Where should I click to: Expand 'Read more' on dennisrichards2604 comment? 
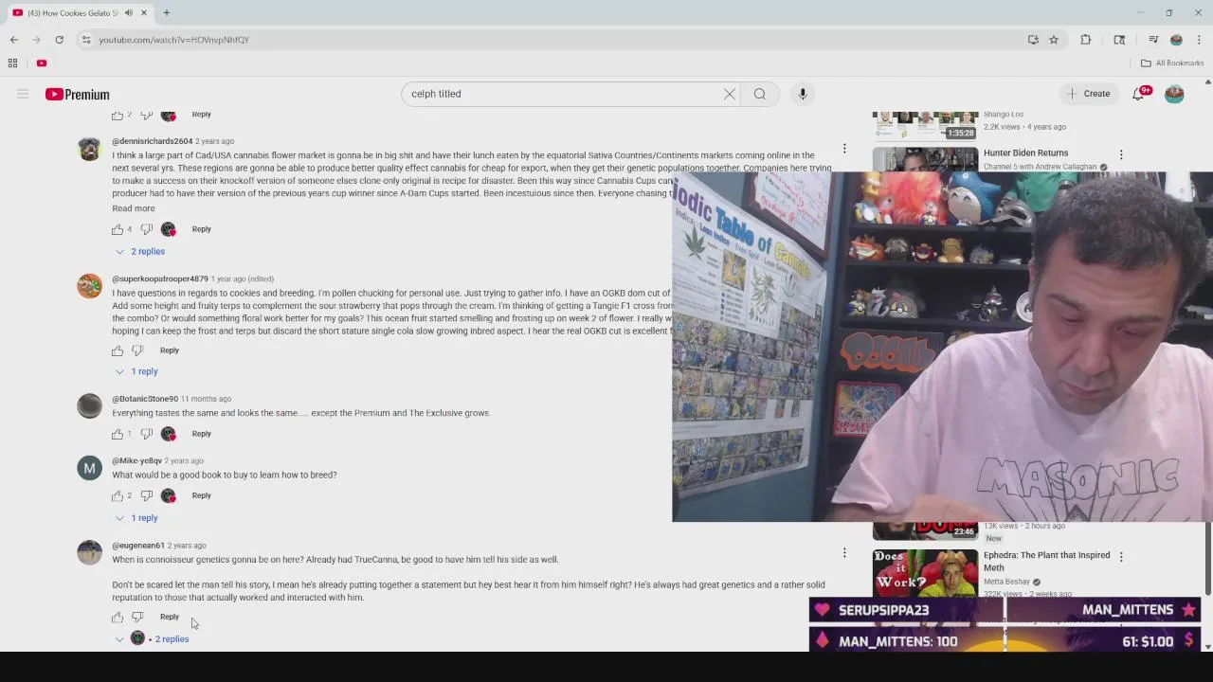click(x=134, y=208)
